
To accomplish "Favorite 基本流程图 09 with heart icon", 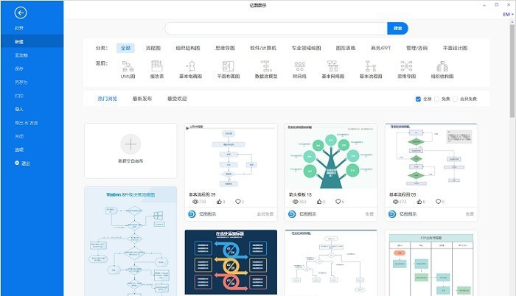I will (238, 202).
